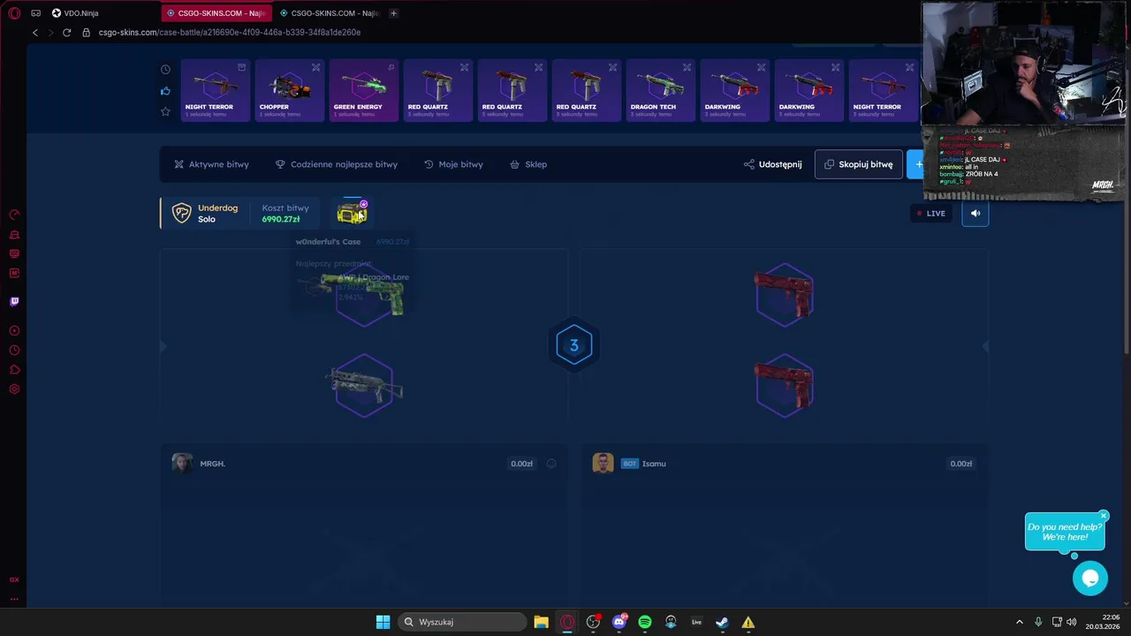Open OBS Studio from taskbar

pos(593,622)
